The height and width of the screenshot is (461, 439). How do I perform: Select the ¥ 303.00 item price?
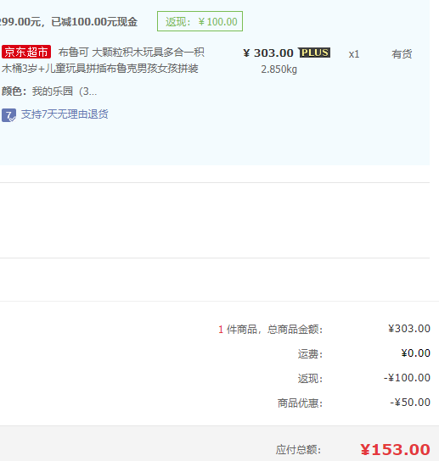point(268,53)
